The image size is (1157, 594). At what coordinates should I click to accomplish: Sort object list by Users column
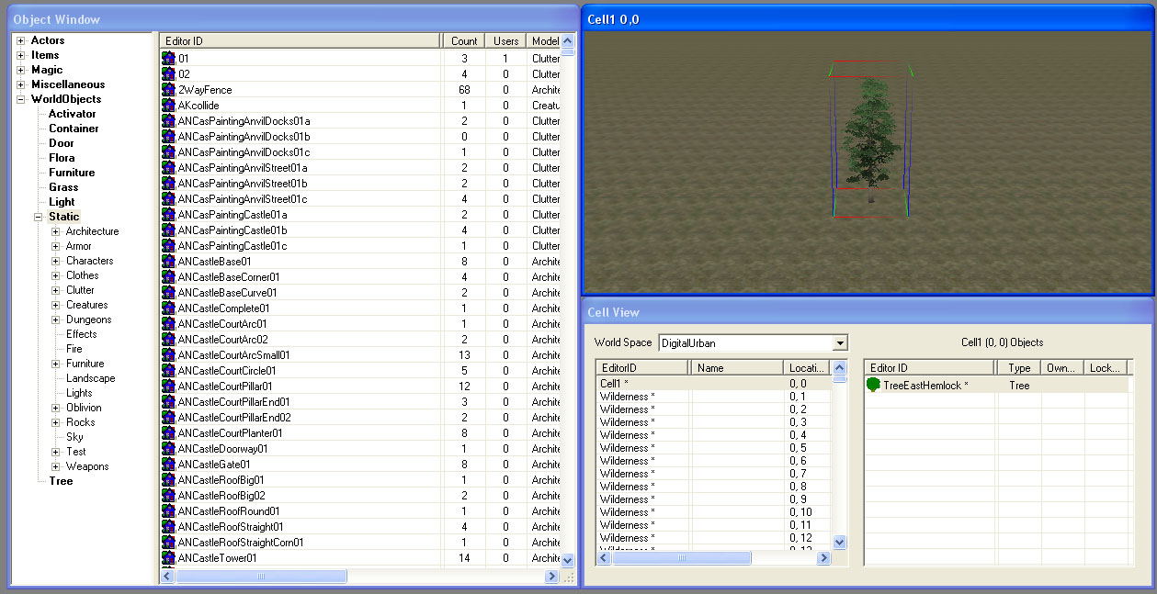506,40
